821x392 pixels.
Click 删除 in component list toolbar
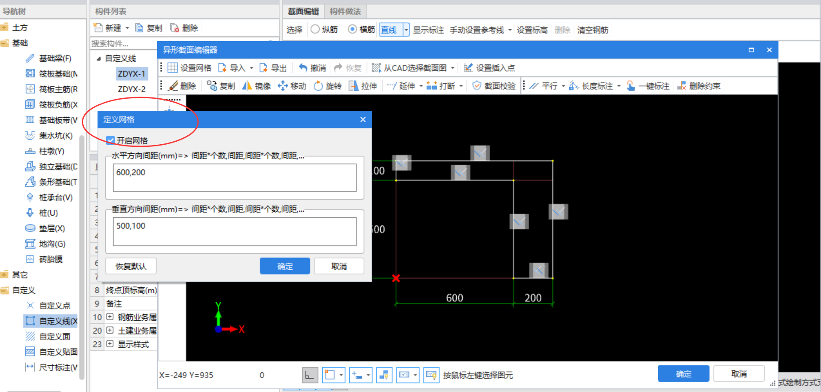coord(184,28)
